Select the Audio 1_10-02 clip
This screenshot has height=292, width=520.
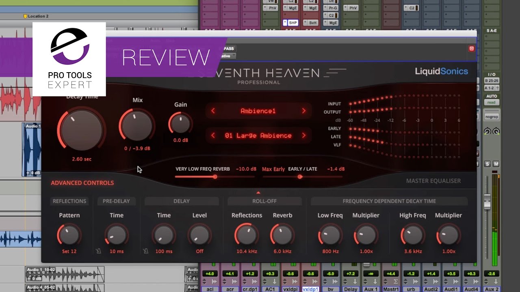click(65, 274)
